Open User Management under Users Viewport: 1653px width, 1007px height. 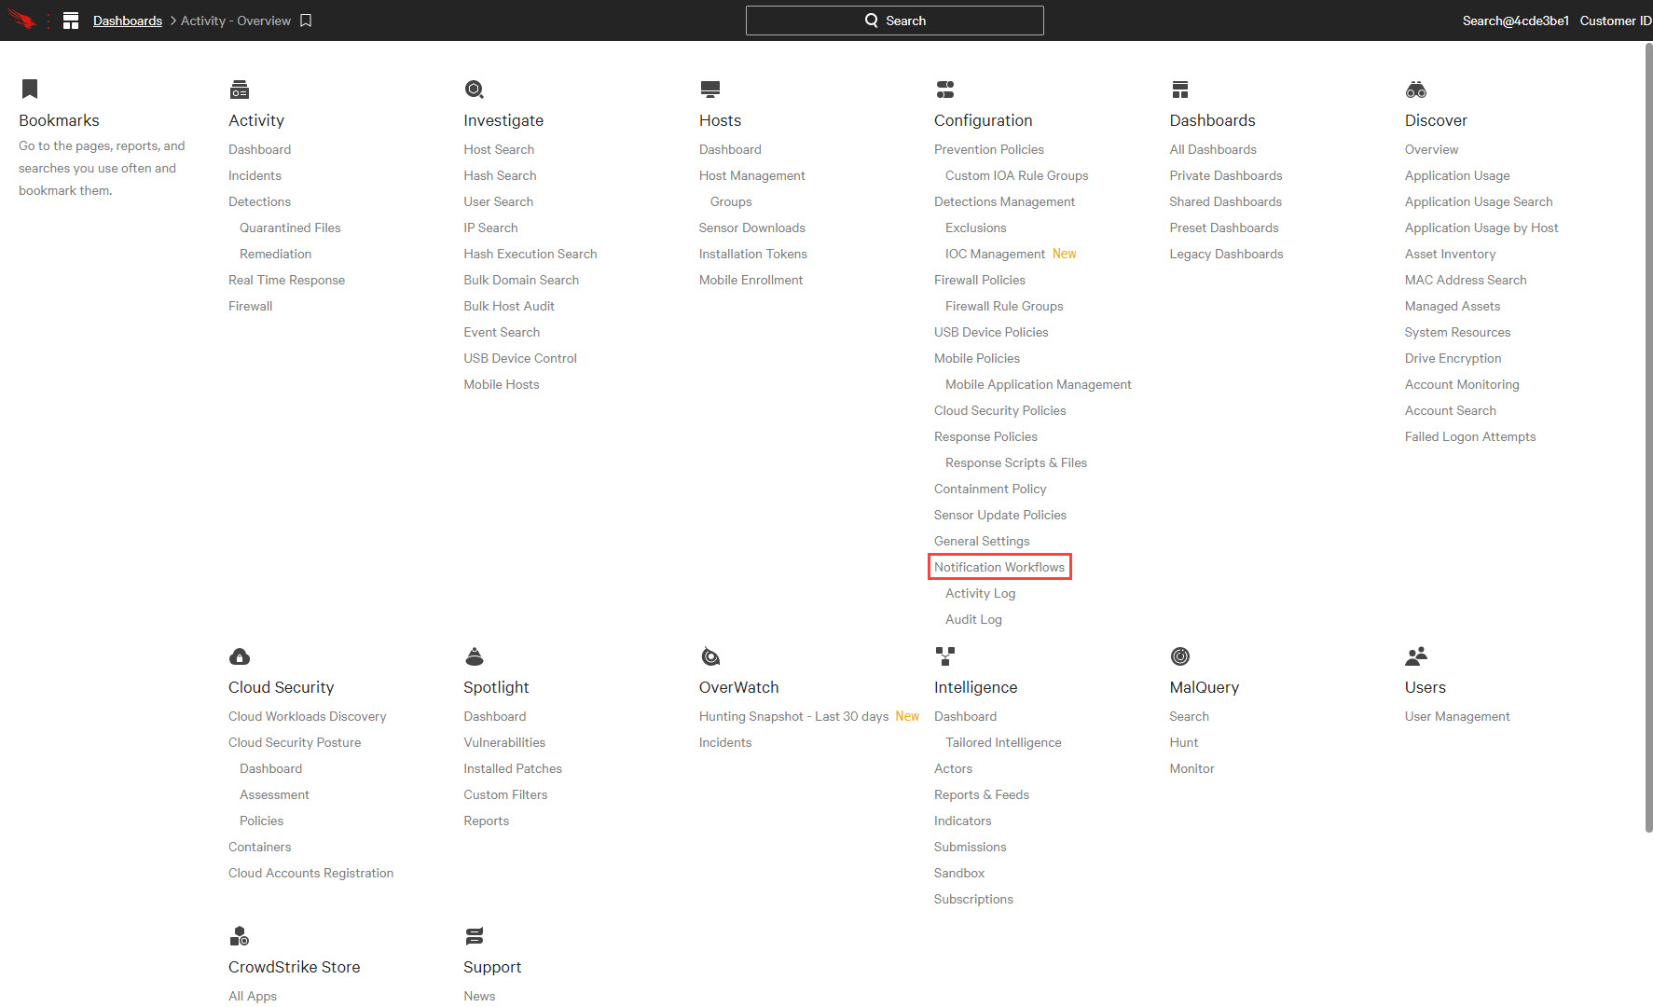click(x=1457, y=716)
